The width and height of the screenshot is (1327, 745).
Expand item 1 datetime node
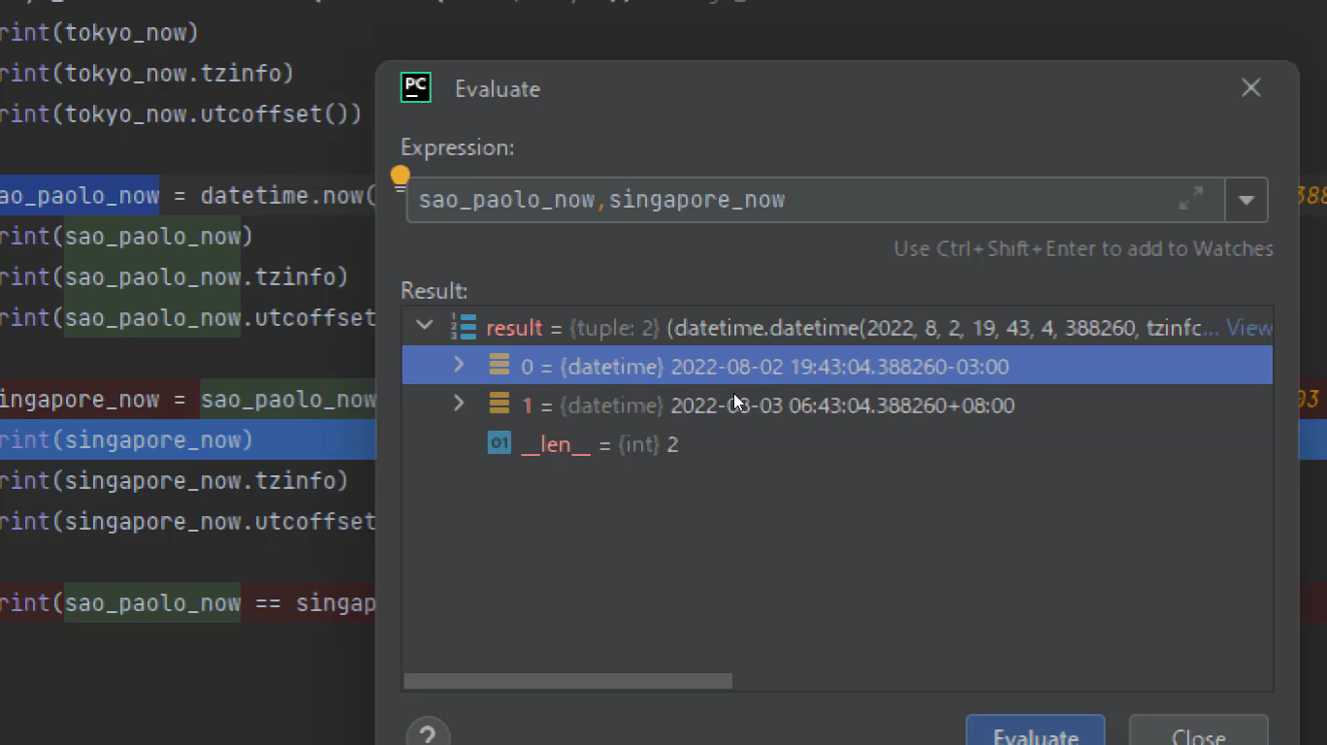point(460,405)
